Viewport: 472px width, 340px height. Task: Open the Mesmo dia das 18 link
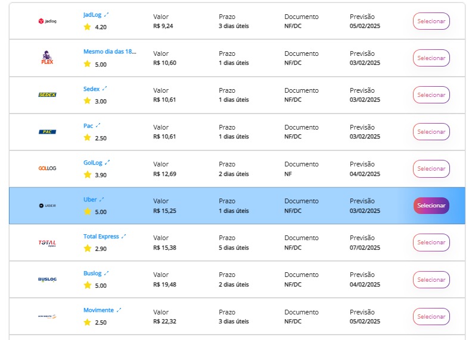click(x=110, y=52)
